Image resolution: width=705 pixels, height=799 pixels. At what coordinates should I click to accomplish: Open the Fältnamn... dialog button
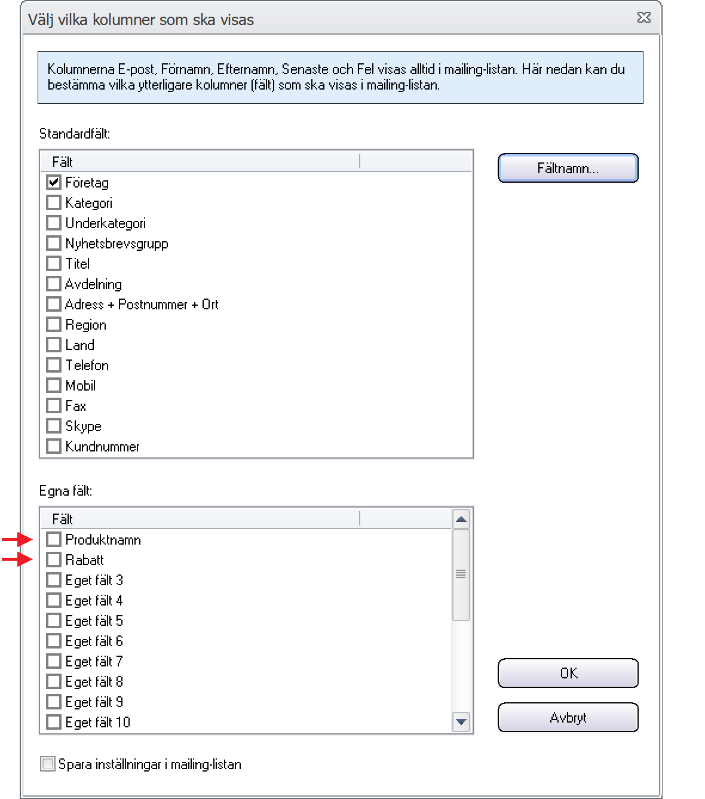point(568,168)
